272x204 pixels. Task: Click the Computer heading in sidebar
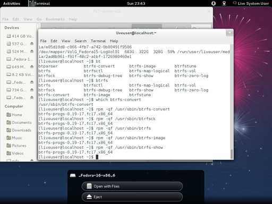[x=14, y=106]
